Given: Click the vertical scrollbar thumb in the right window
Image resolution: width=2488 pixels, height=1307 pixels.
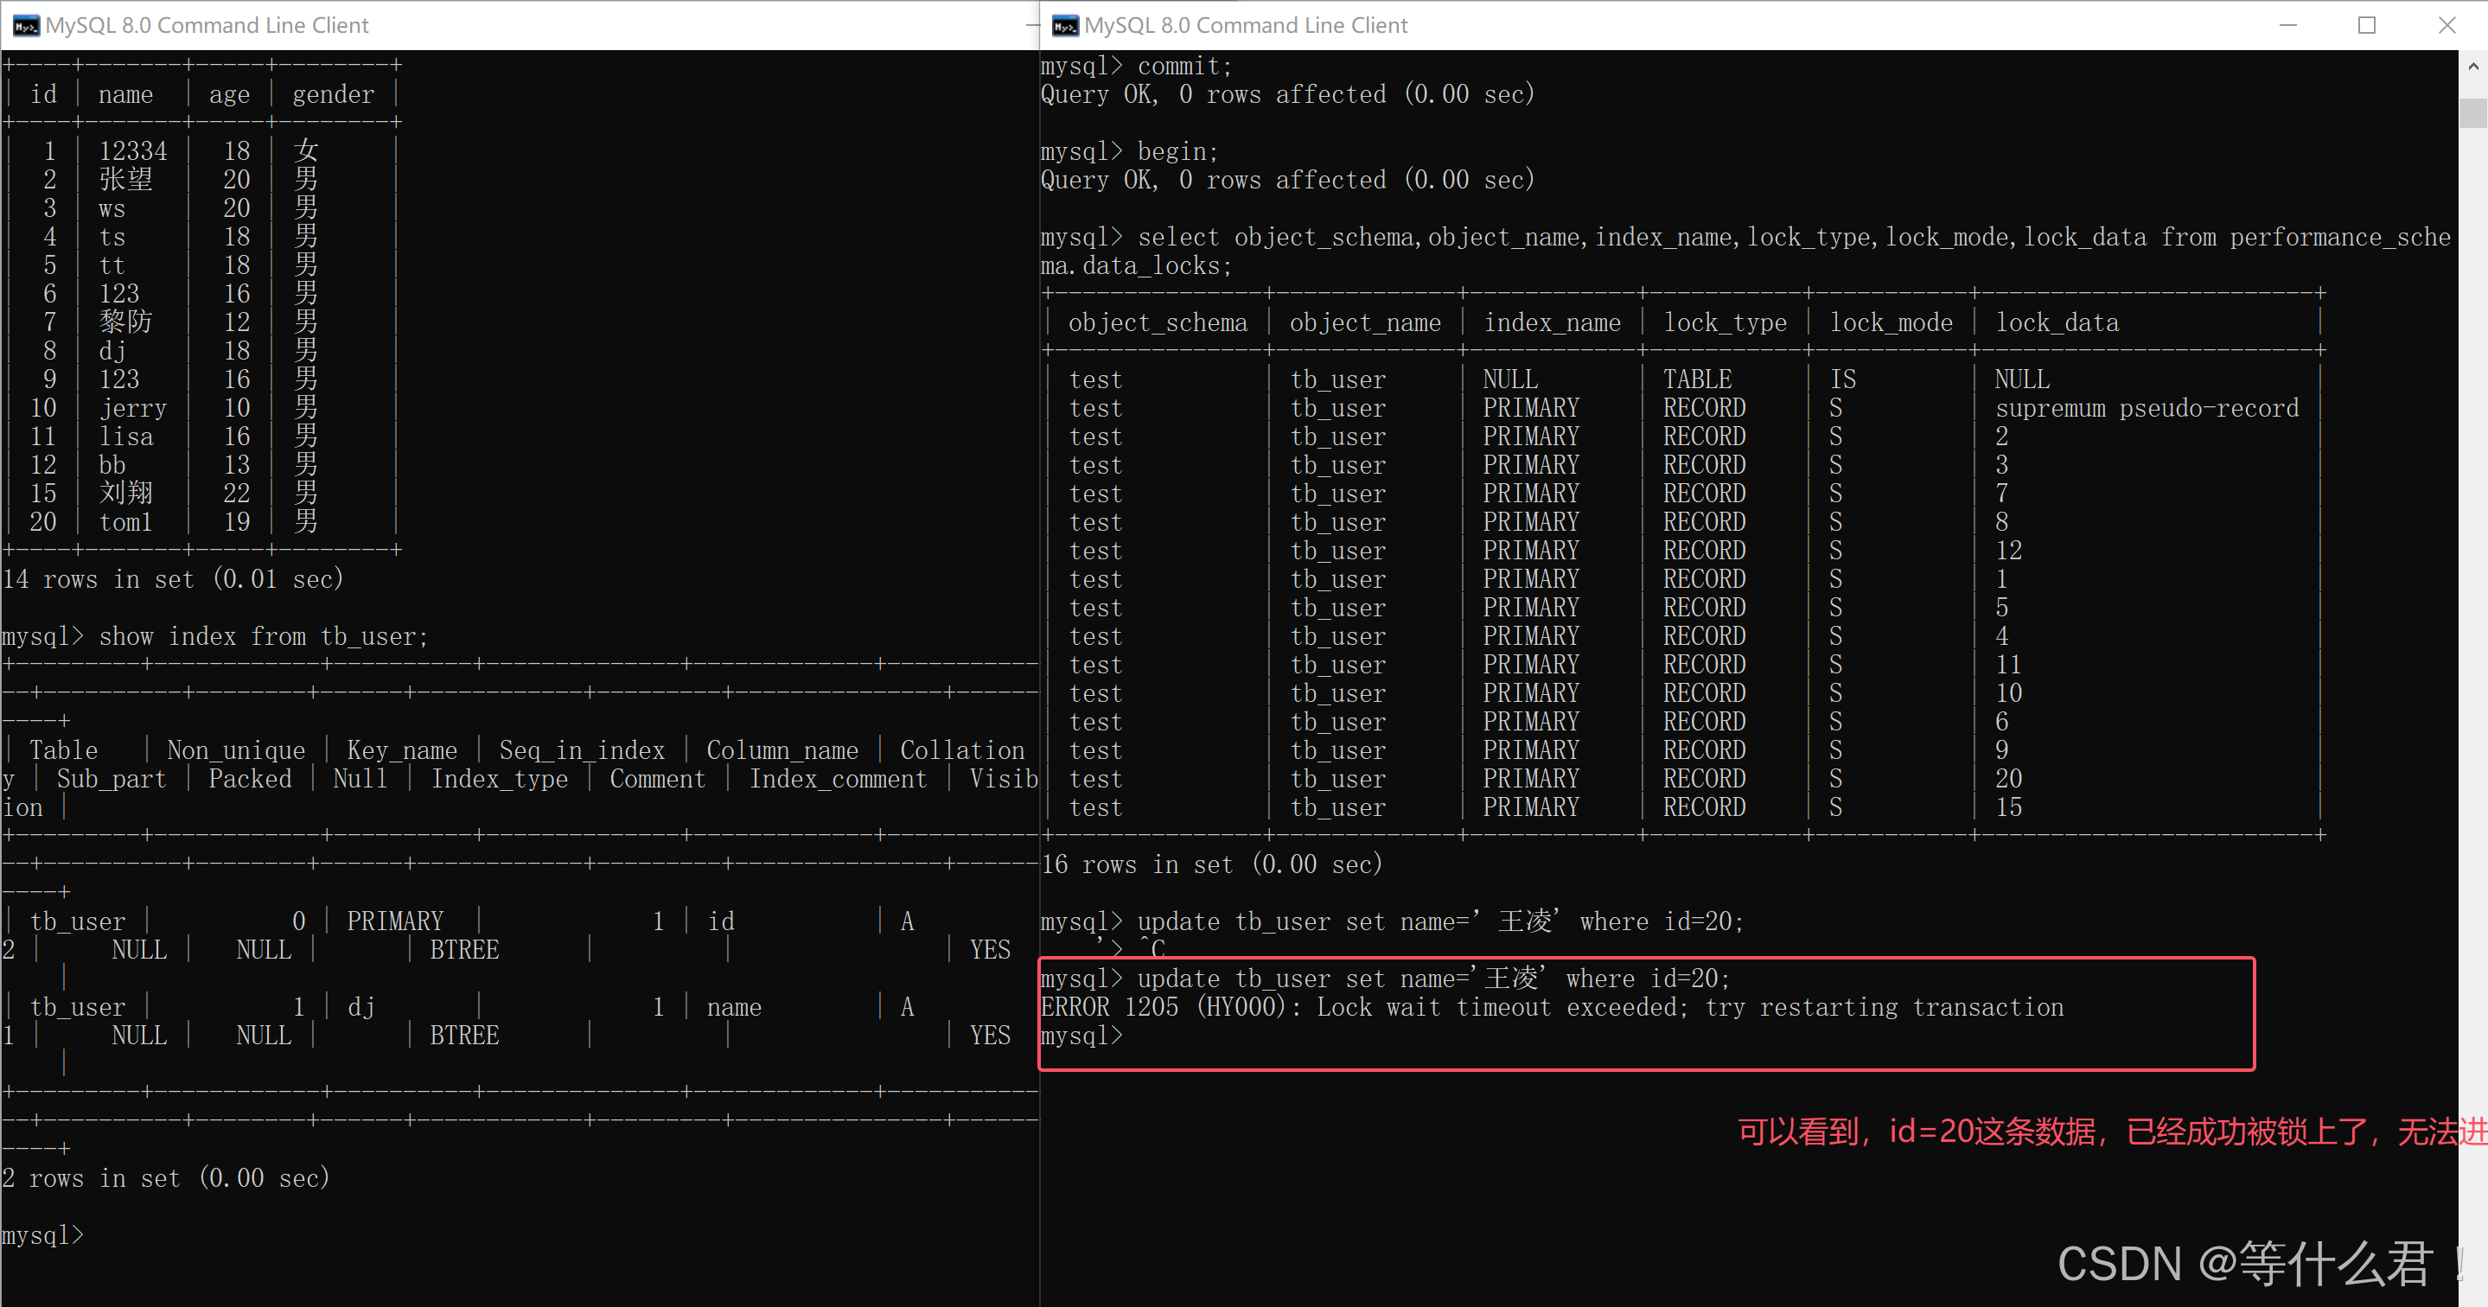Looking at the screenshot, I should (x=2472, y=112).
